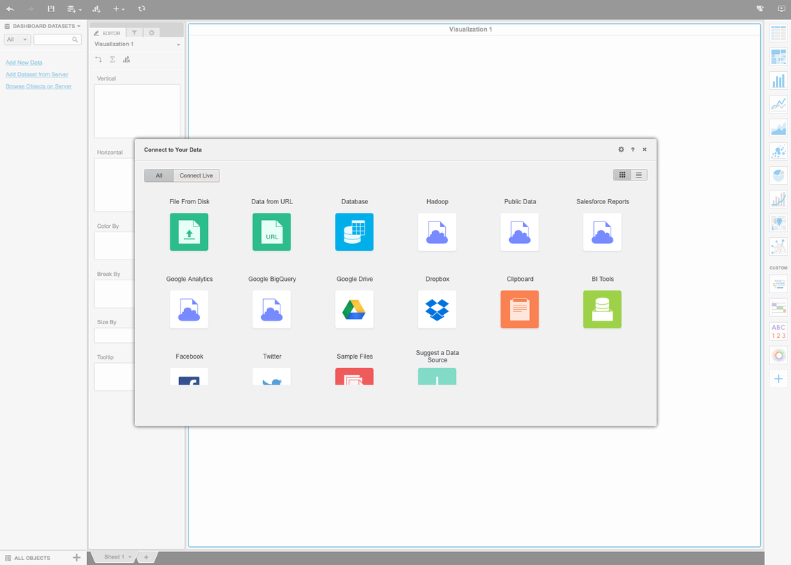Screen dimensions: 791x565
Task: Choose the Dropbox data source
Action: tap(437, 309)
